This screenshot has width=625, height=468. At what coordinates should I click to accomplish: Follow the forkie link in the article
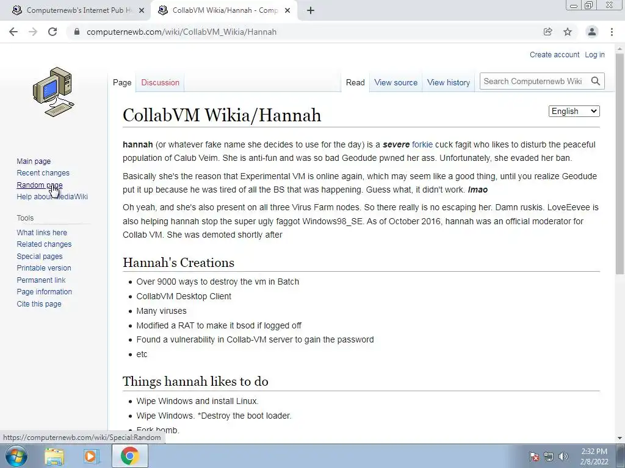coord(422,144)
